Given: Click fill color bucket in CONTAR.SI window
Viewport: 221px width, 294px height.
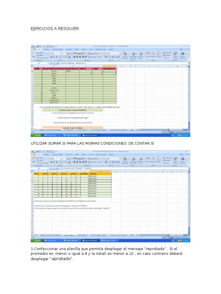Looking at the screenshot, I should point(65,57).
